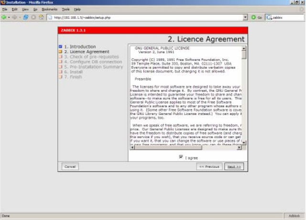The width and height of the screenshot is (306, 220).
Task: Click the 2. Licence Agreement step
Action: pos(87,52)
